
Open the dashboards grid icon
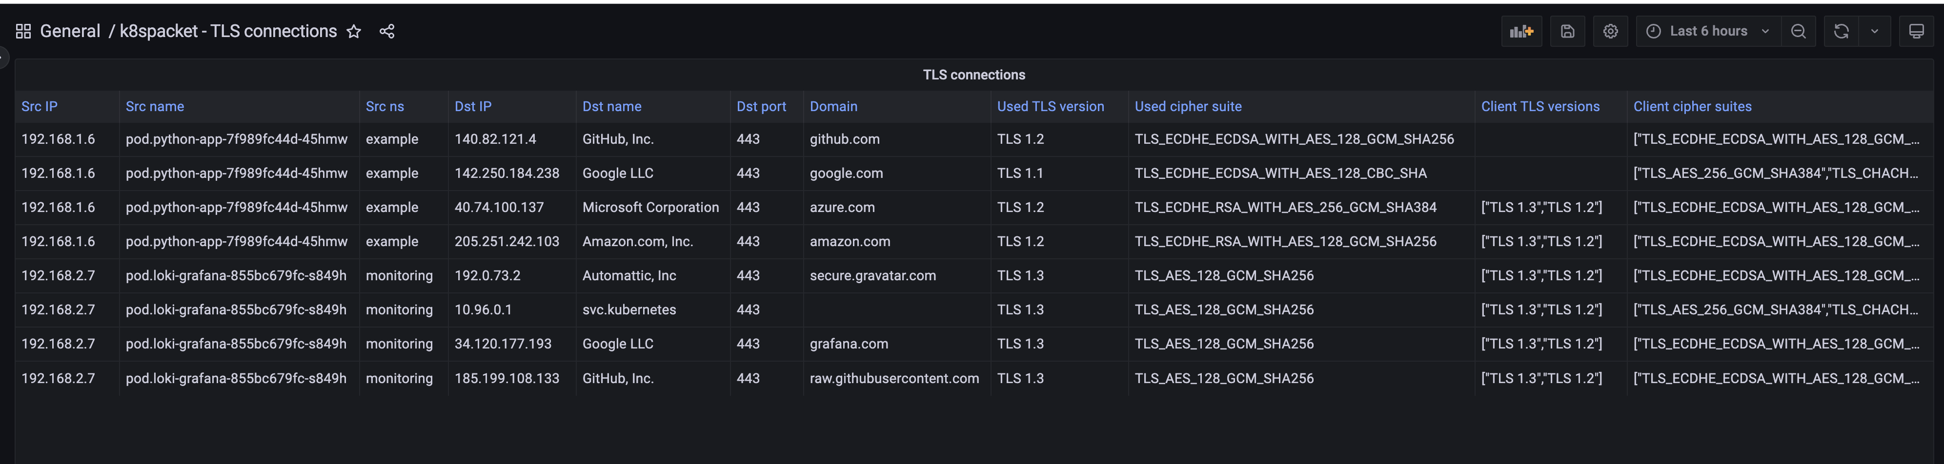(23, 31)
